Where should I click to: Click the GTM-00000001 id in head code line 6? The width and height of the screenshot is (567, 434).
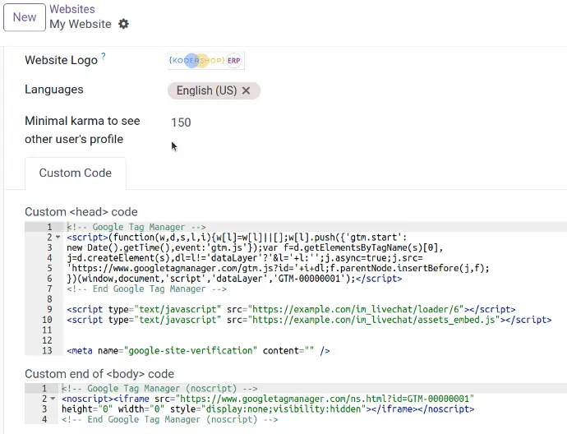pos(310,279)
